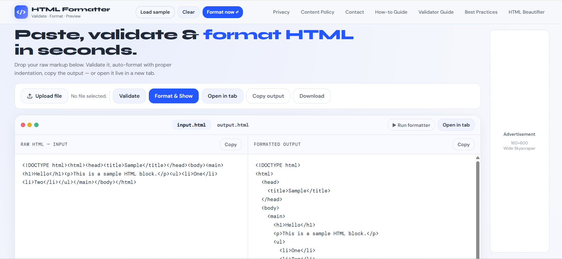This screenshot has width=562, height=259.
Task: Click the 160×600 advertisement placeholder
Action: 520,141
